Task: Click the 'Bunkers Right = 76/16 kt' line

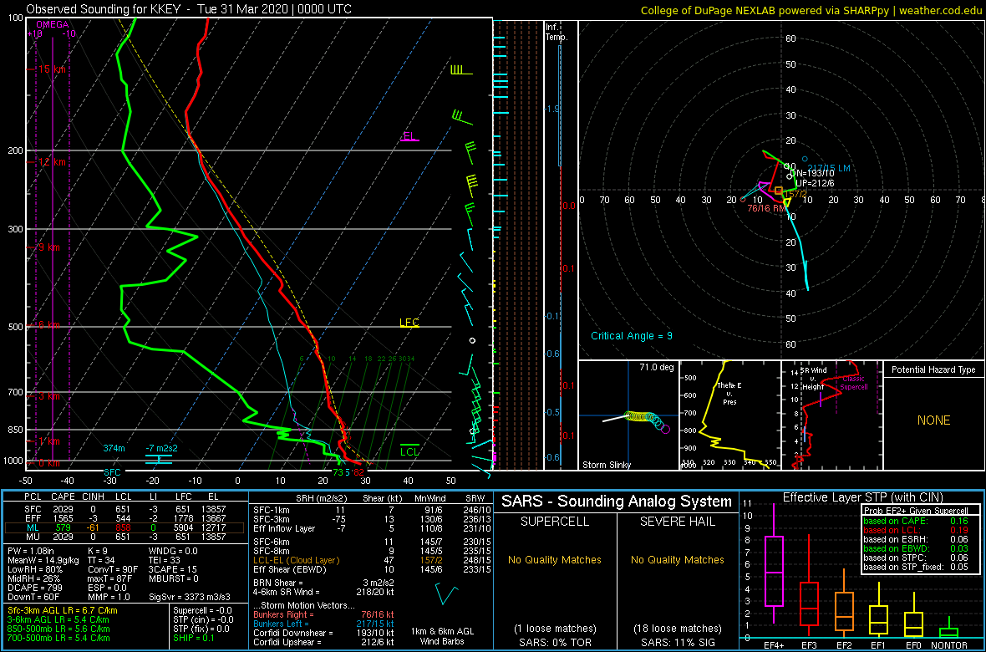Action: [x=324, y=614]
